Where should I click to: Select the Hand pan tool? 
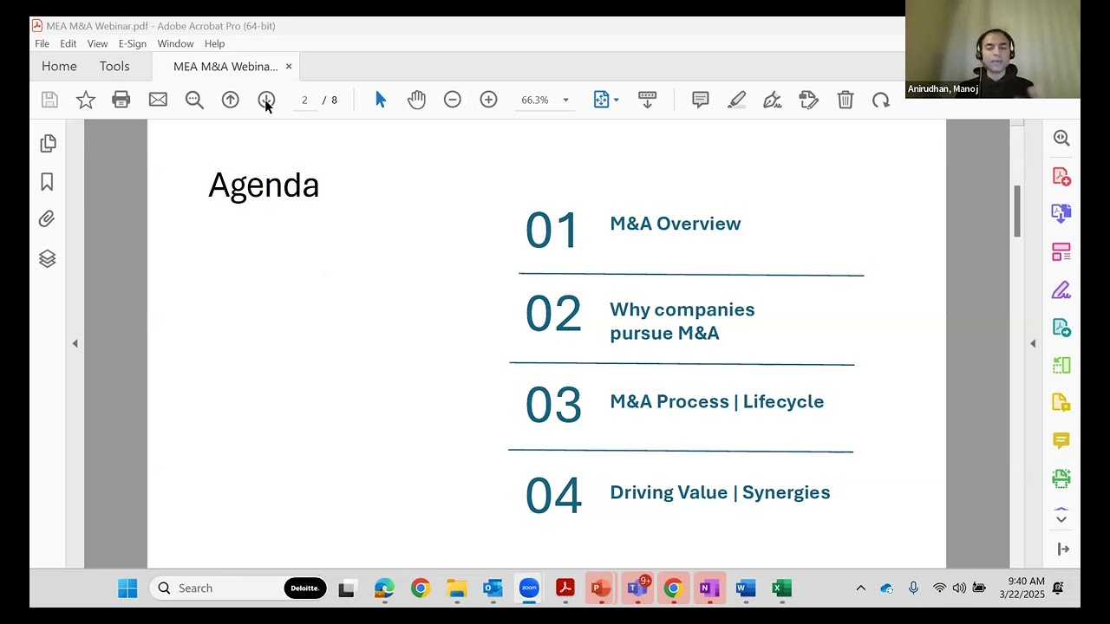pyautogui.click(x=416, y=100)
